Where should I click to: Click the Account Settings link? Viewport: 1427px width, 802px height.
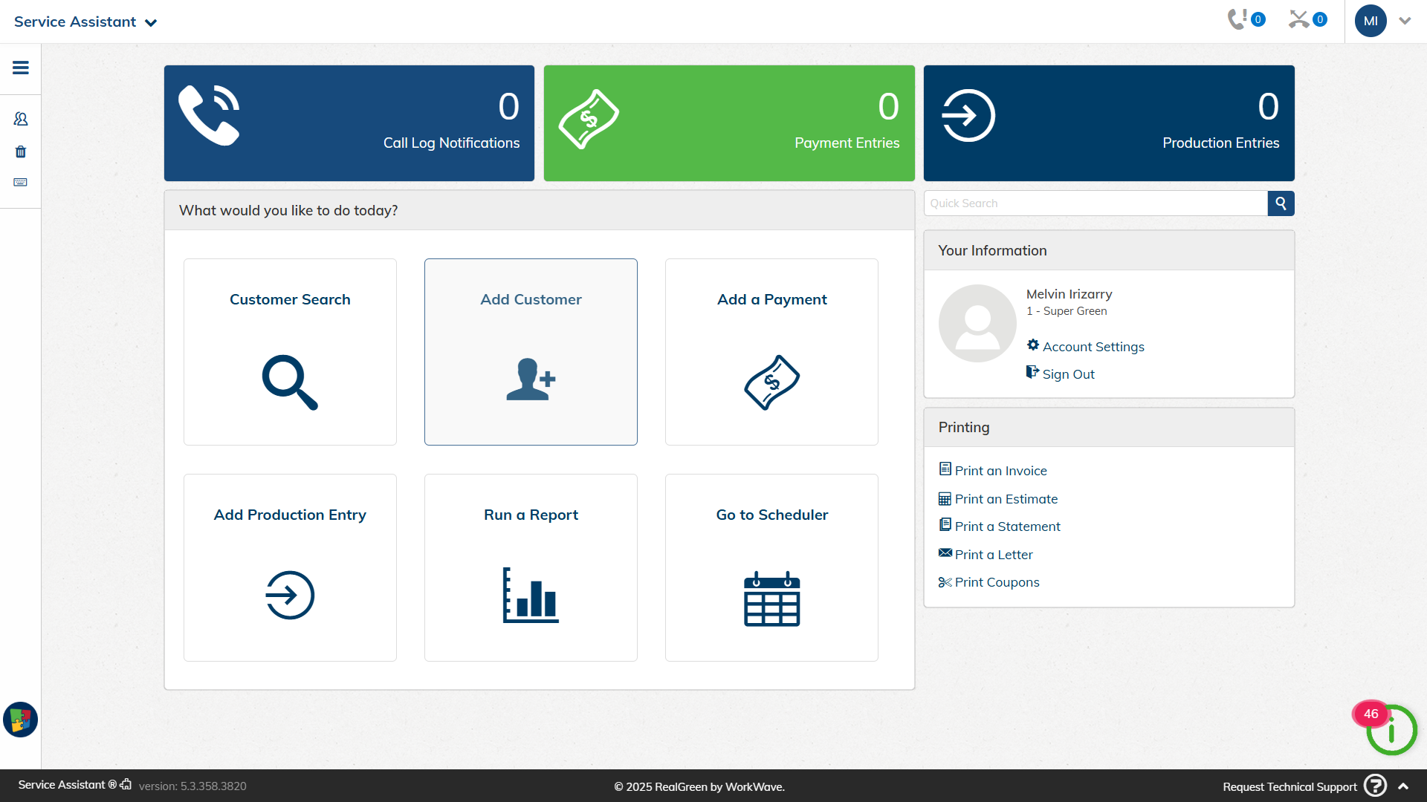click(1093, 347)
